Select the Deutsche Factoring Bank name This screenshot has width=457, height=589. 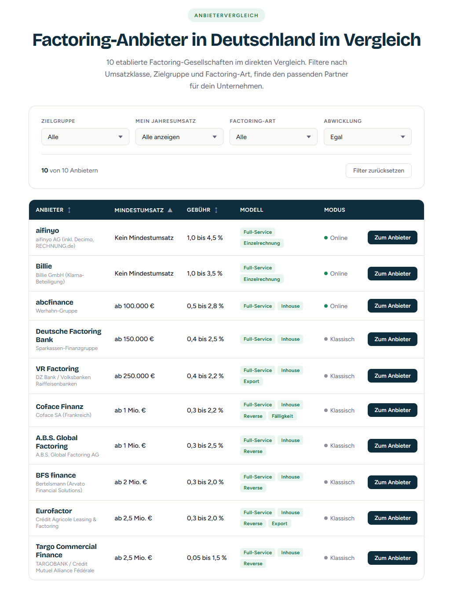pos(69,335)
